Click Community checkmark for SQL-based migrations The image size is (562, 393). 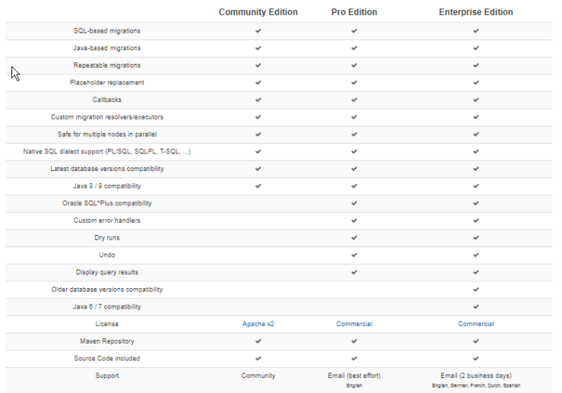tap(258, 31)
